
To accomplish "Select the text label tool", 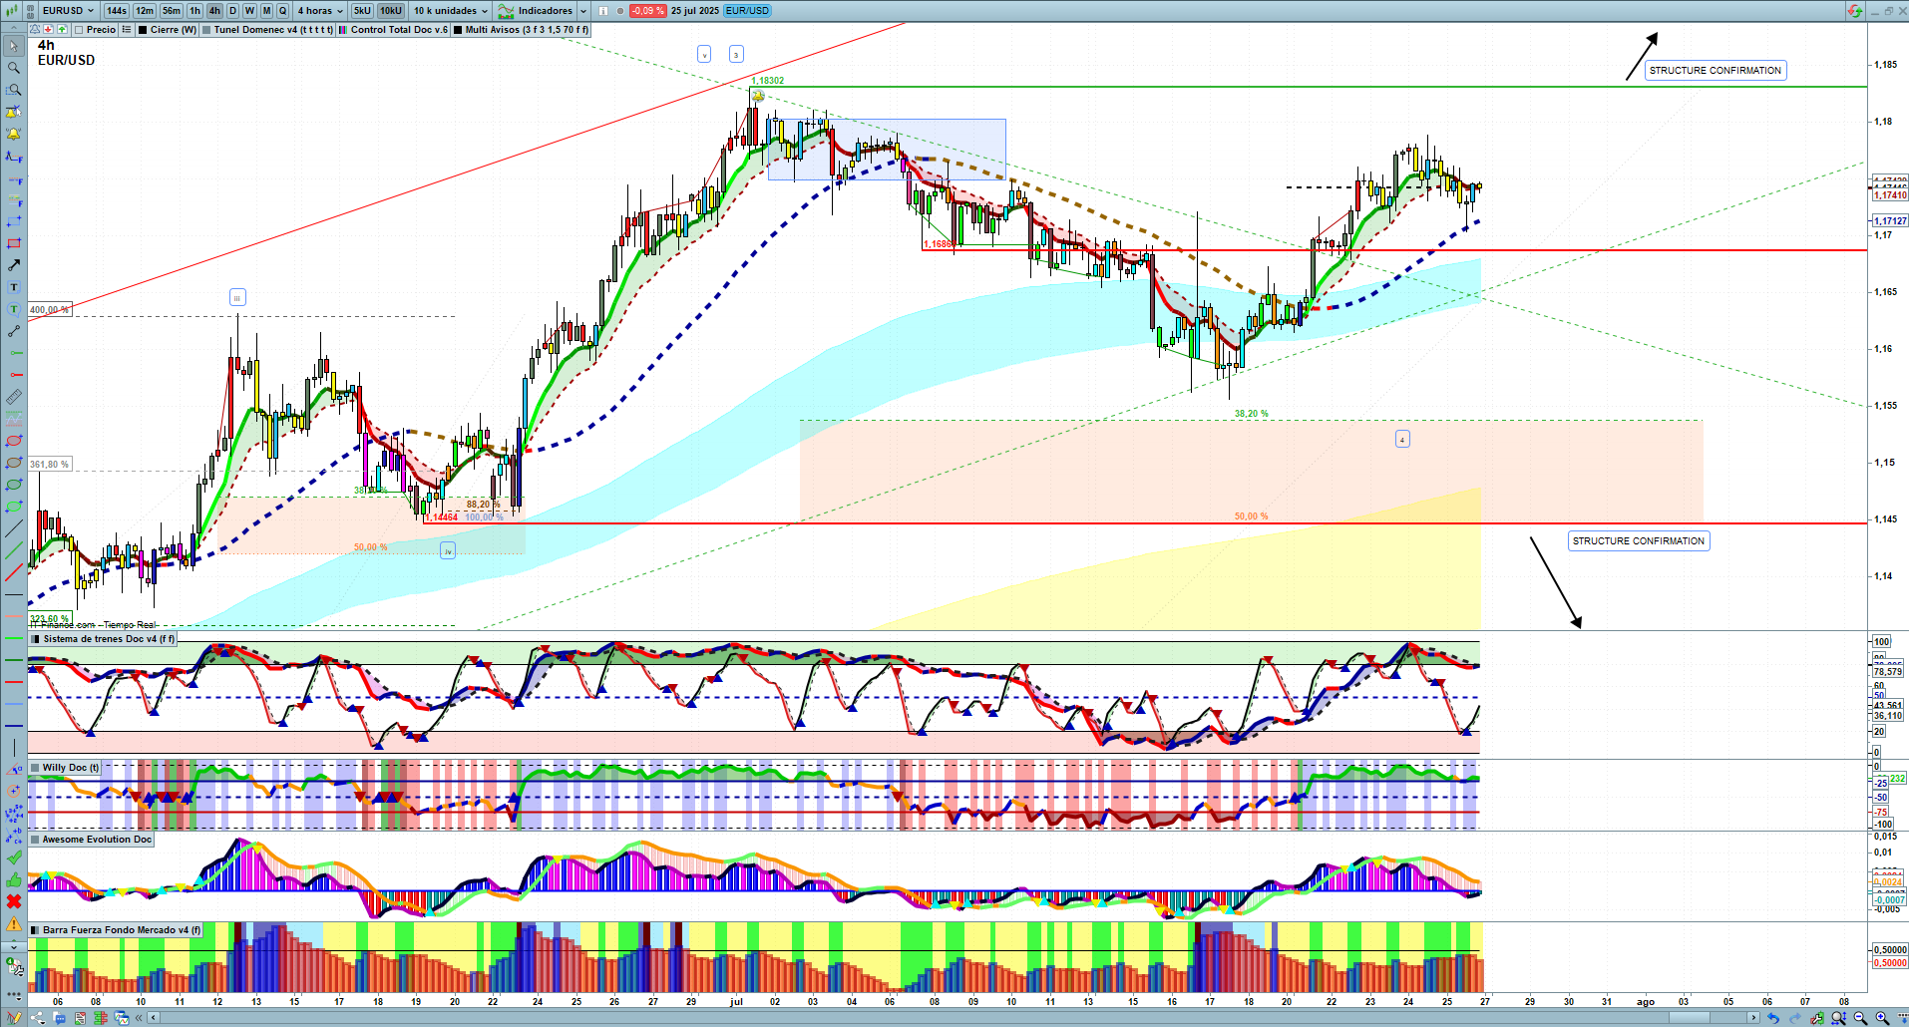I will click(14, 287).
